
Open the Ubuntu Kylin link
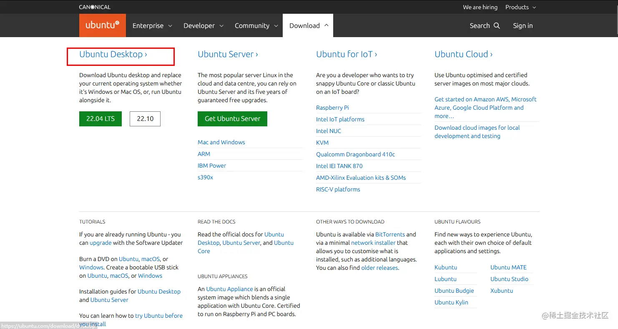[x=451, y=302]
